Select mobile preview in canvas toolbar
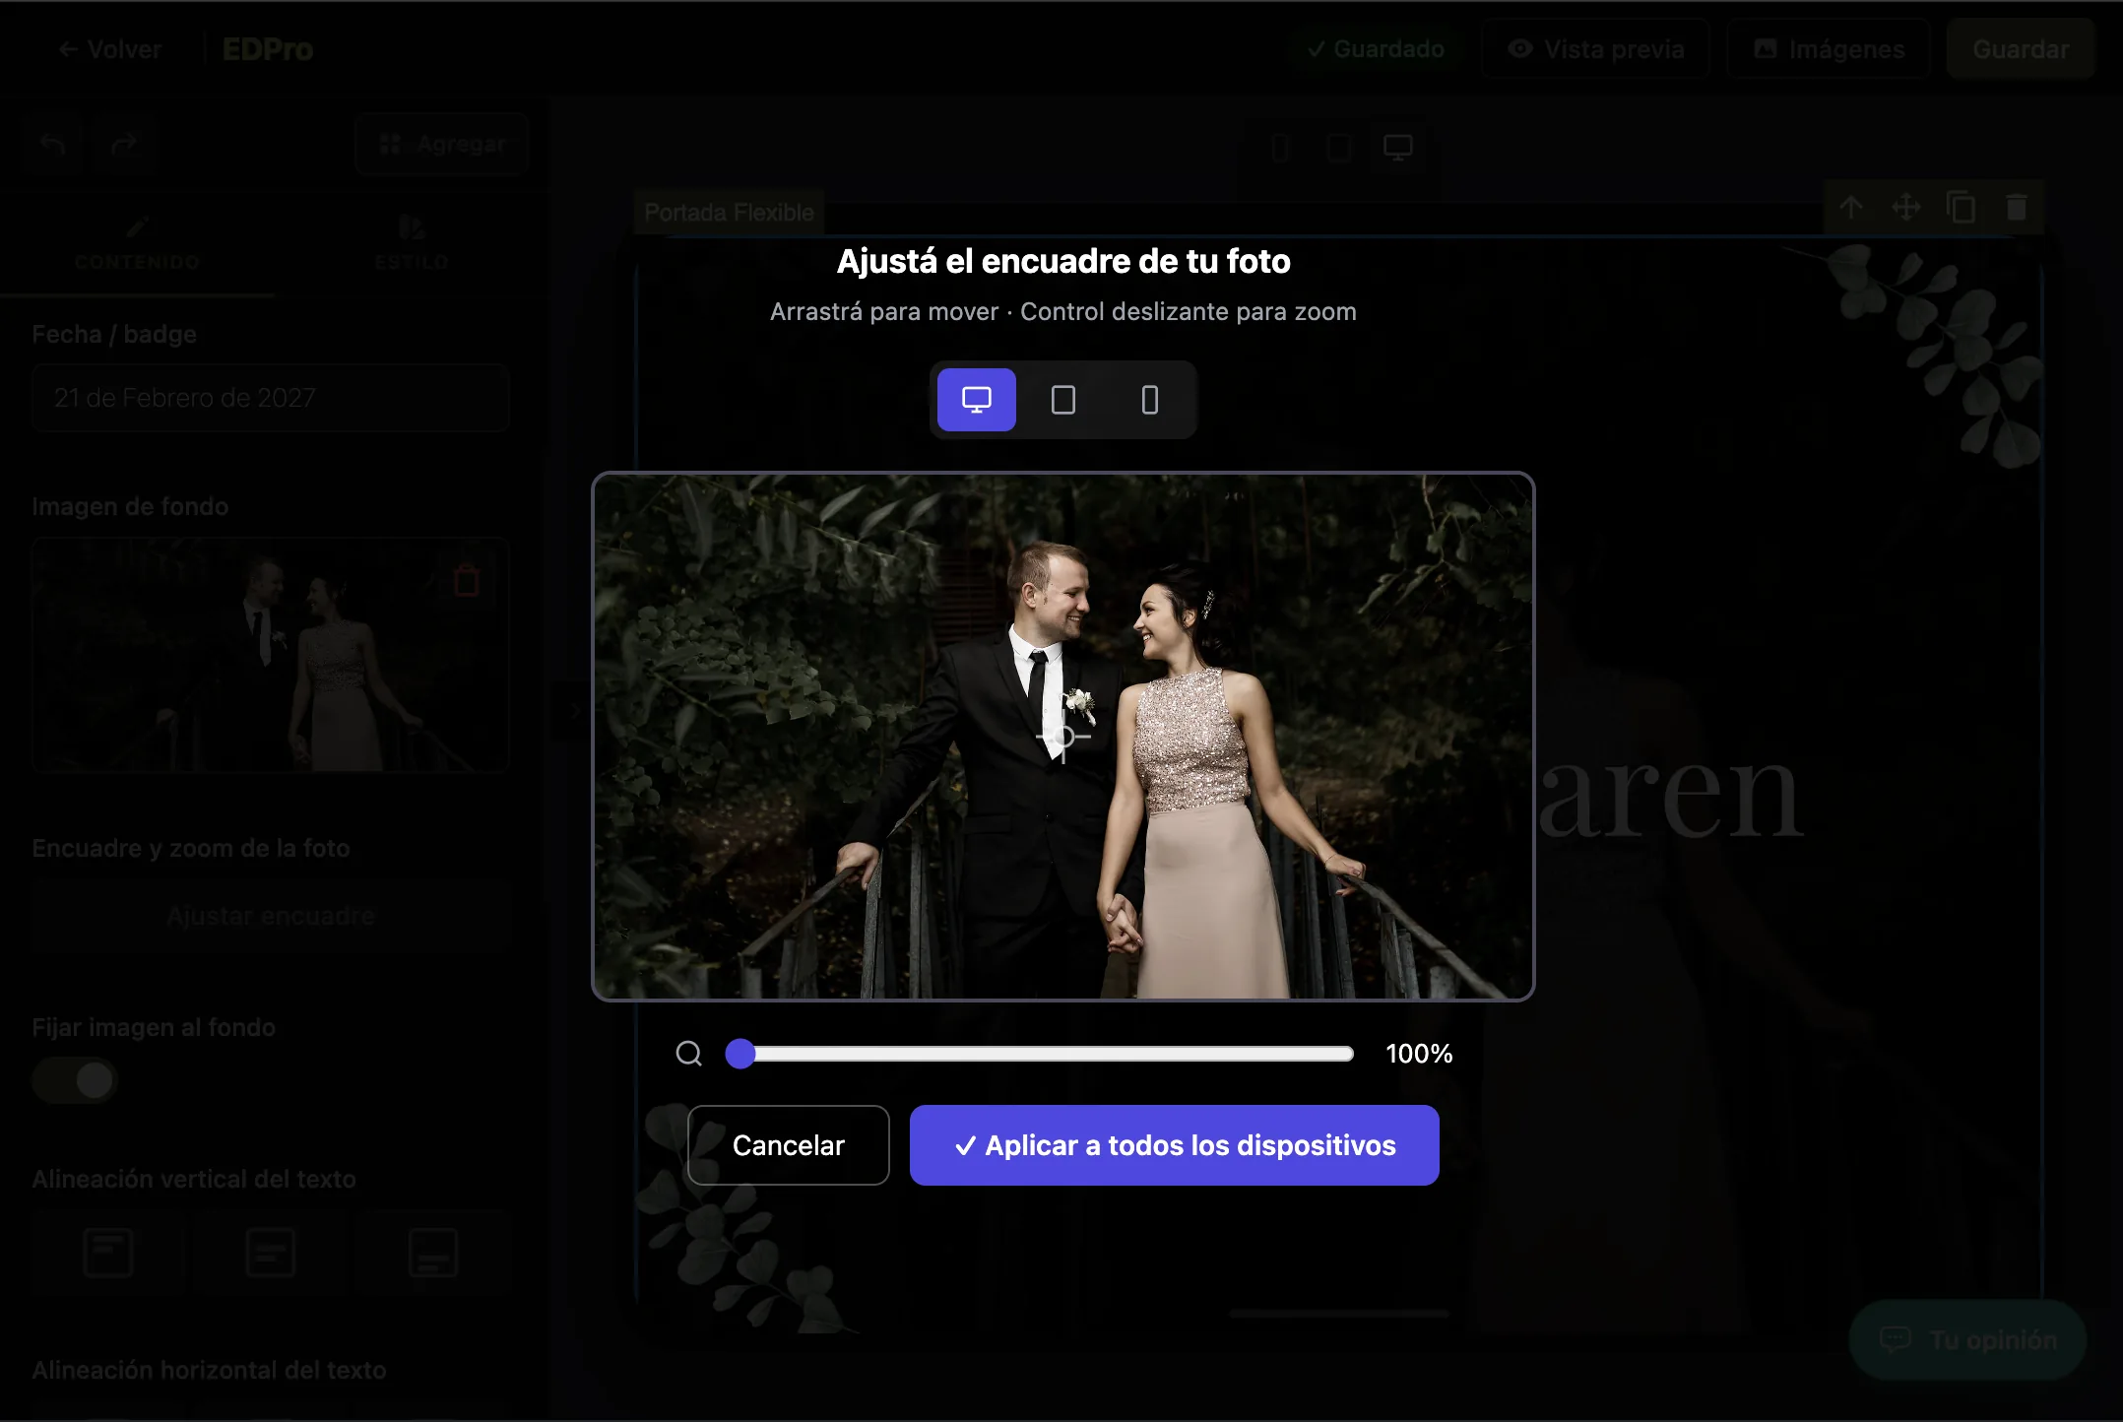This screenshot has height=1422, width=2123. pos(1280,148)
